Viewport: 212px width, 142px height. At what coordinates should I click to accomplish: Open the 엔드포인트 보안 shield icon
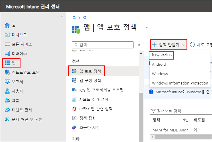(7, 72)
